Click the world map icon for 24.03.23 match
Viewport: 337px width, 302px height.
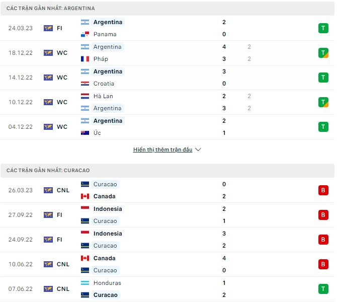(48, 28)
